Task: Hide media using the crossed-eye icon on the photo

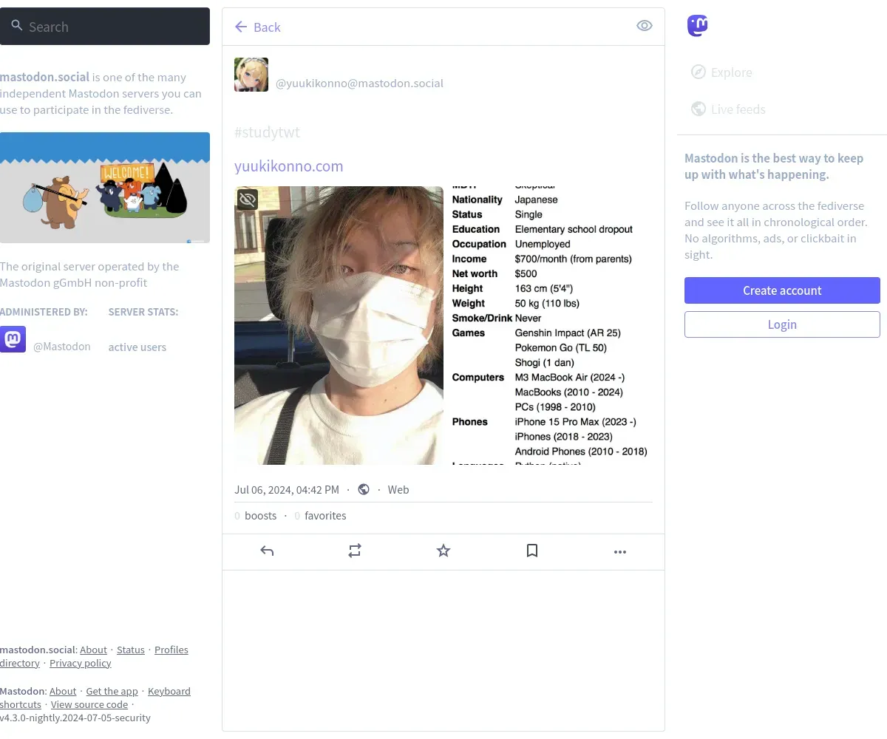Action: (x=248, y=199)
